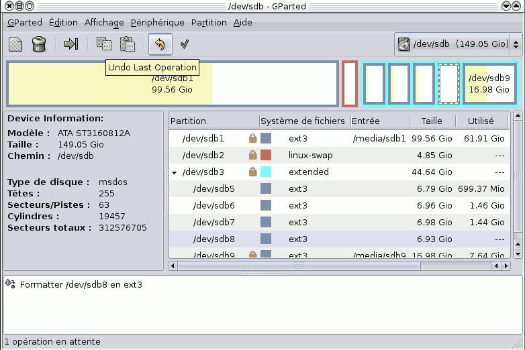525x350 pixels.
Task: Undo the last operation
Action: (160, 45)
